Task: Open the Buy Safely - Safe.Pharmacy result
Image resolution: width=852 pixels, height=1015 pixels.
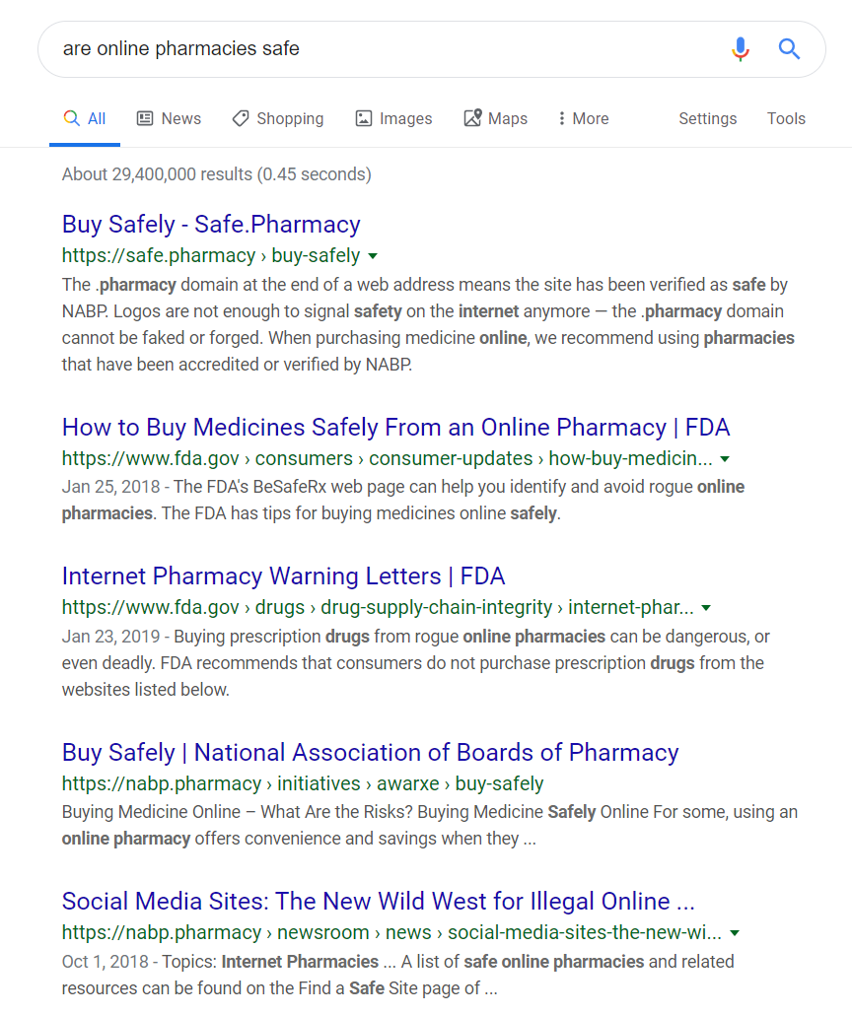Action: point(210,224)
